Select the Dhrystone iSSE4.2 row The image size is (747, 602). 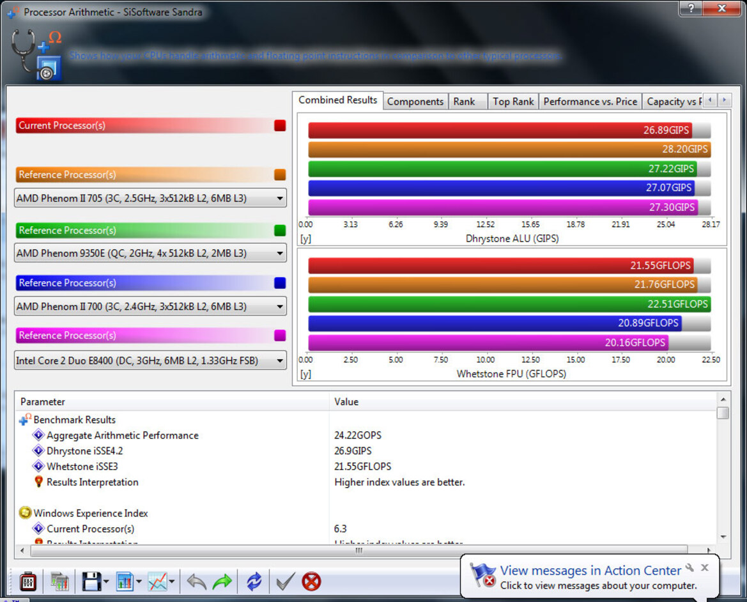tap(366, 451)
